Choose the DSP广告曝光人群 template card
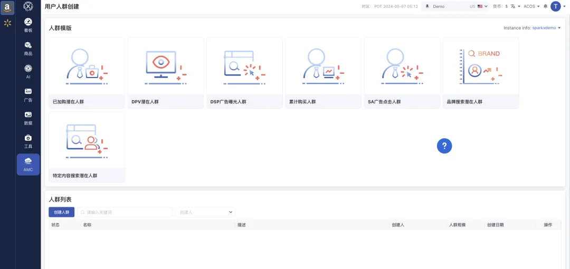The width and height of the screenshot is (570, 269). click(244, 73)
